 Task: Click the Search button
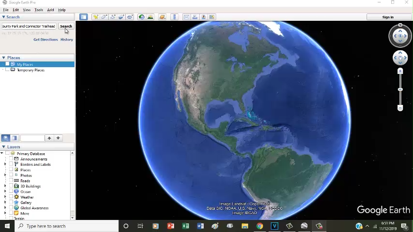[x=66, y=26]
